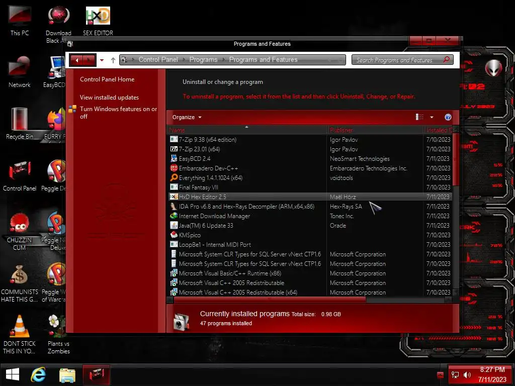515x386 pixels.
Task: Open Control Panel Home link
Action: tap(107, 79)
